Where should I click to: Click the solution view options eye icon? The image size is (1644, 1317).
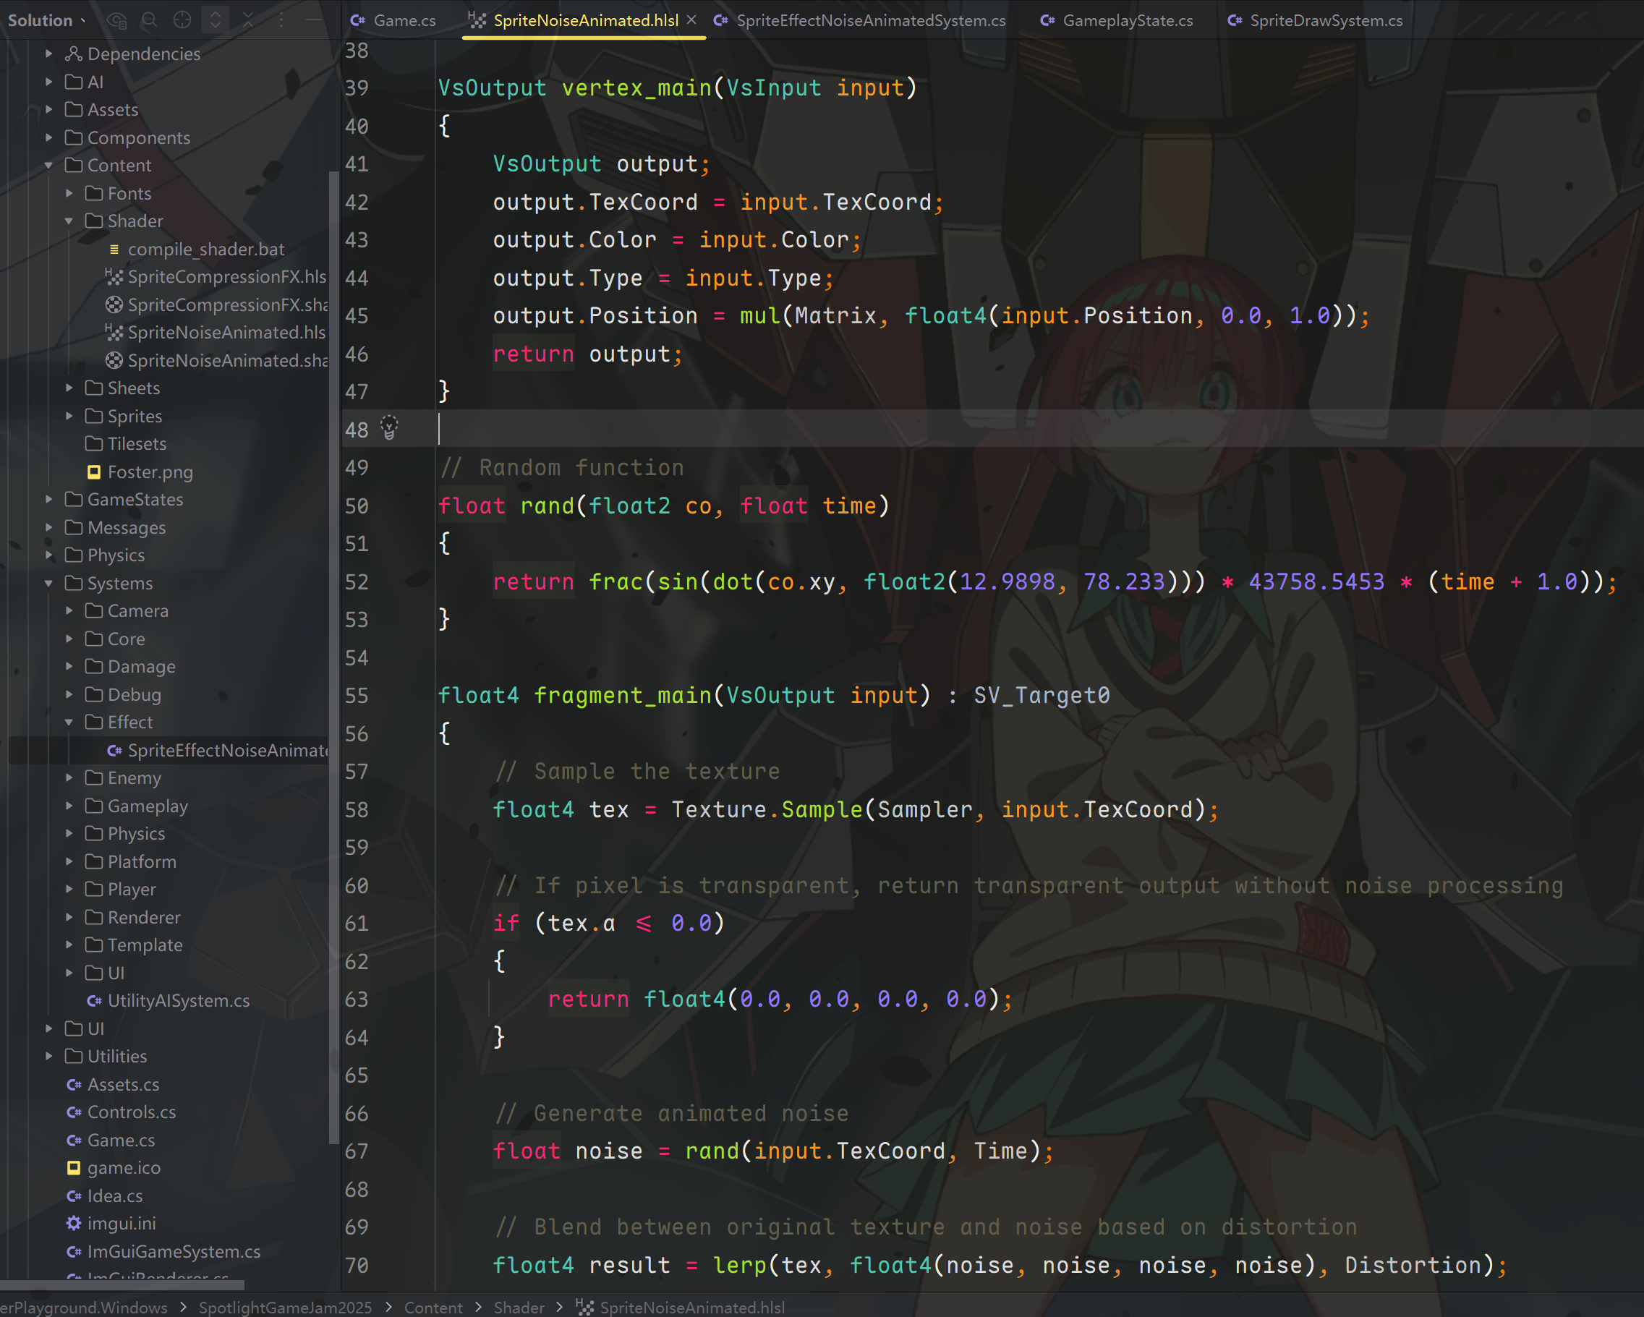coord(116,20)
